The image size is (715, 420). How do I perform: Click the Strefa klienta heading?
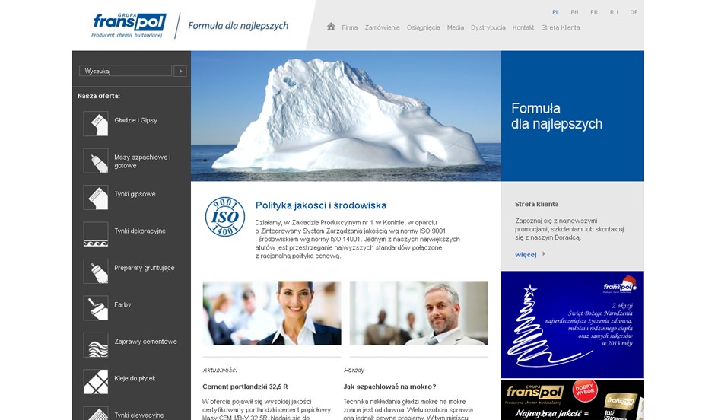pos(536,205)
